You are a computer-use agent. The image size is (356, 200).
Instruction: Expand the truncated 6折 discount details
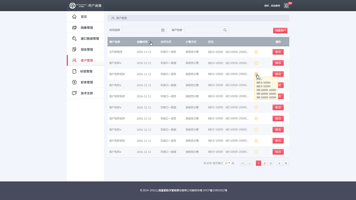click(x=256, y=74)
